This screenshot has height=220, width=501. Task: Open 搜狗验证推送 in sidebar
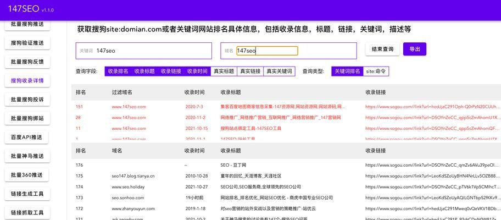click(x=27, y=43)
